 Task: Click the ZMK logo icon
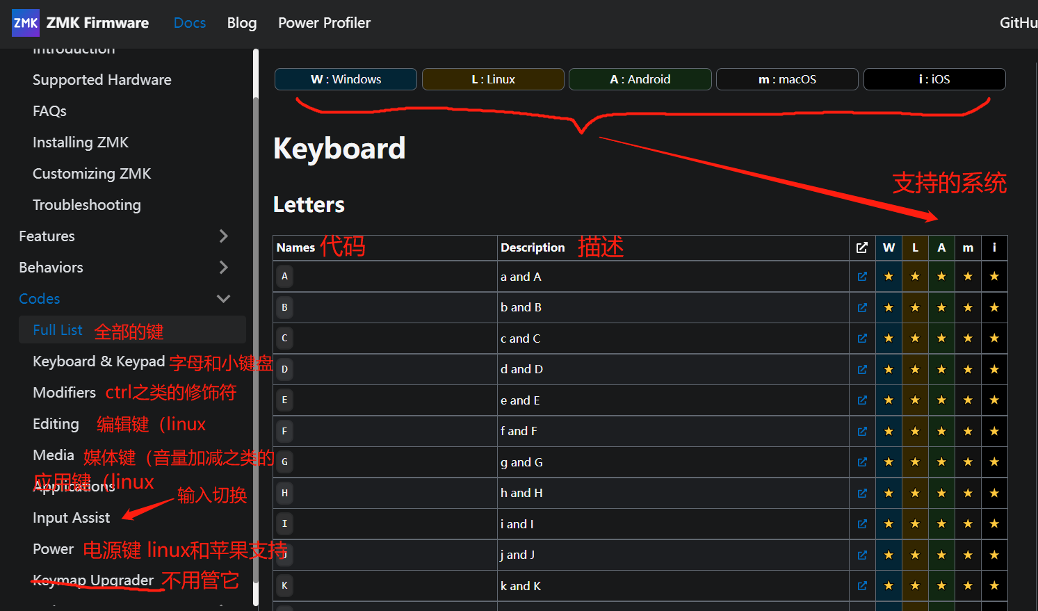point(26,23)
